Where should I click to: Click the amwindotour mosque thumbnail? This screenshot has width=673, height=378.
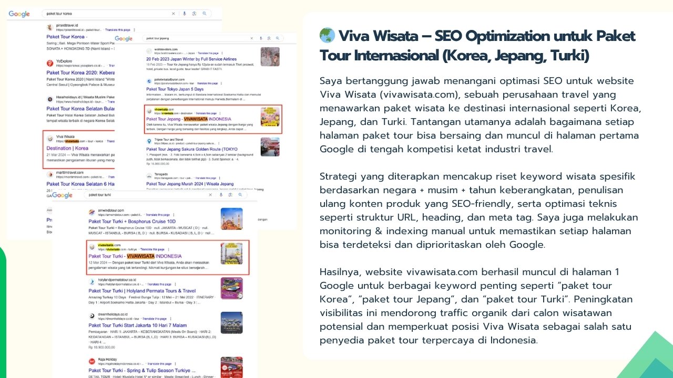(x=231, y=218)
